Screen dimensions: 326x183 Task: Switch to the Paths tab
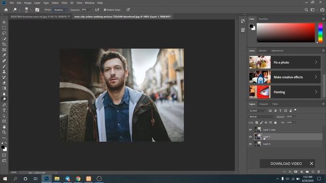point(275,104)
